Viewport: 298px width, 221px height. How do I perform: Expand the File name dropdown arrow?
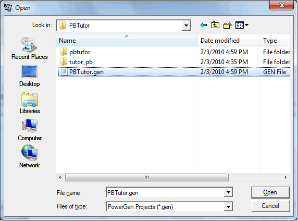pyautogui.click(x=228, y=192)
